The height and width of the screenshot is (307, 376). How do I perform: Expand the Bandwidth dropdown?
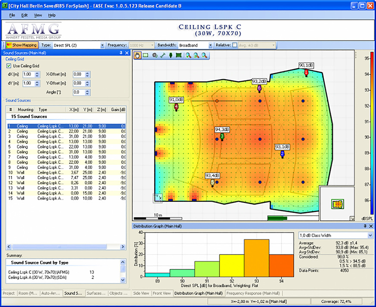click(x=210, y=45)
